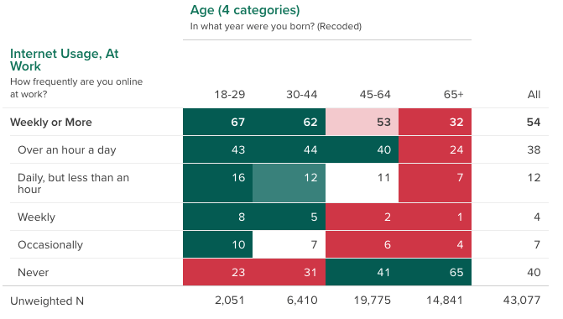
Task: Click the green Never cell showing 65
Action: 435,272
